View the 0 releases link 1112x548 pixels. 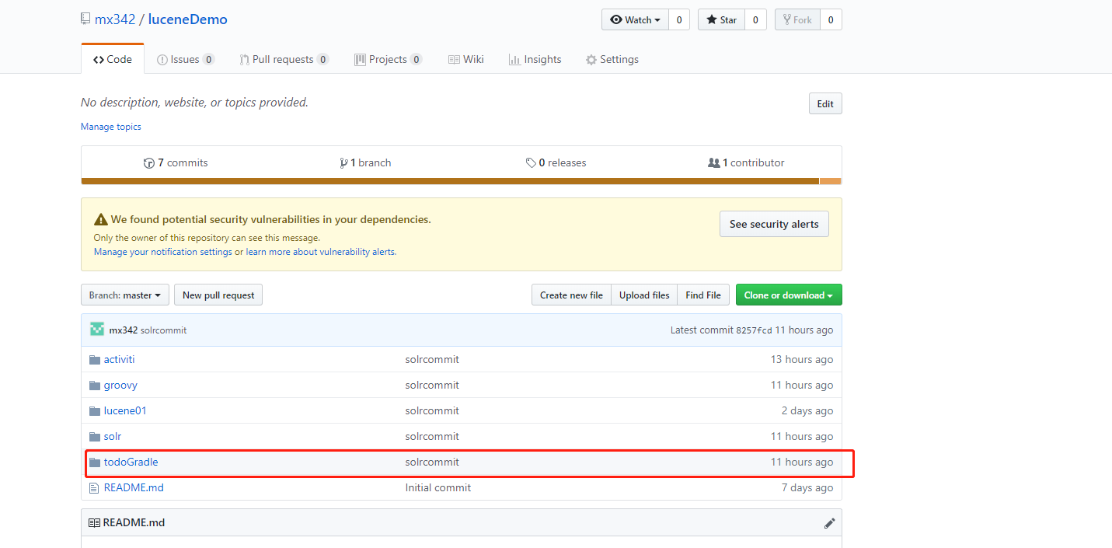(556, 162)
